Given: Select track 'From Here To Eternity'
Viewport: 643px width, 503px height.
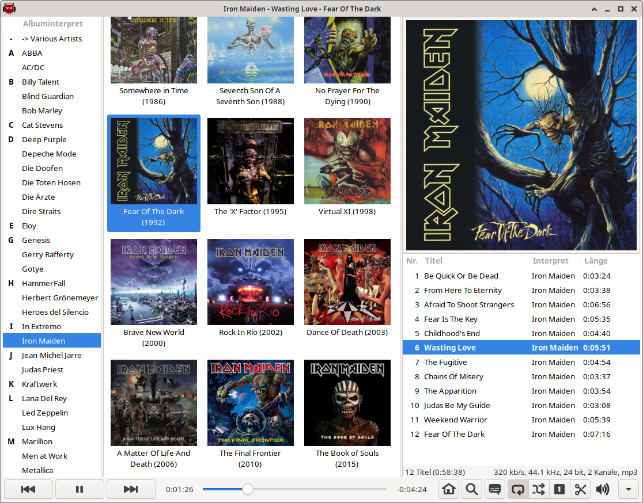Looking at the screenshot, I should (x=521, y=291).
